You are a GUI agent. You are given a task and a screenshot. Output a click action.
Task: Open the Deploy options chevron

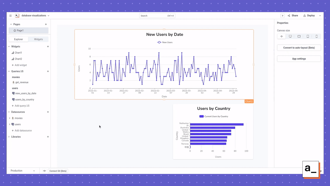tap(320, 16)
